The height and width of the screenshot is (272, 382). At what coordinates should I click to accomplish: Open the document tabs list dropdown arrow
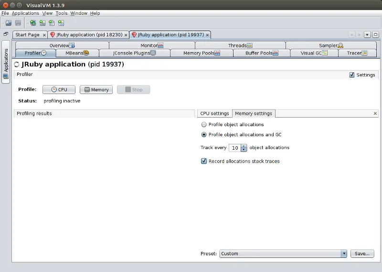[367, 34]
